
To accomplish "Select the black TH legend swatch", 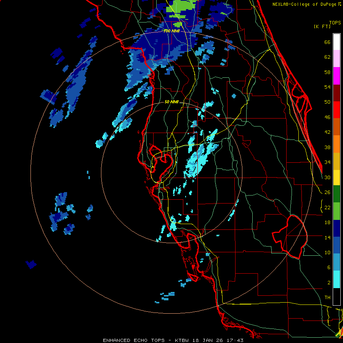I will pos(337,297).
